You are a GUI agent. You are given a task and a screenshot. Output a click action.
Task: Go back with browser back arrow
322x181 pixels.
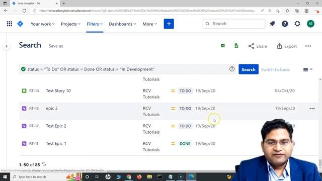6,11
